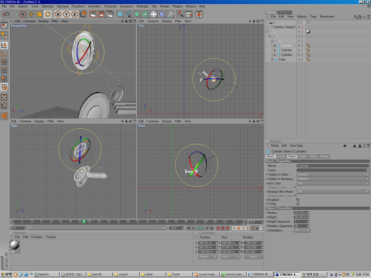Search objects with magnifier icon
Viewport: 371px width, 278px height.
355,17
